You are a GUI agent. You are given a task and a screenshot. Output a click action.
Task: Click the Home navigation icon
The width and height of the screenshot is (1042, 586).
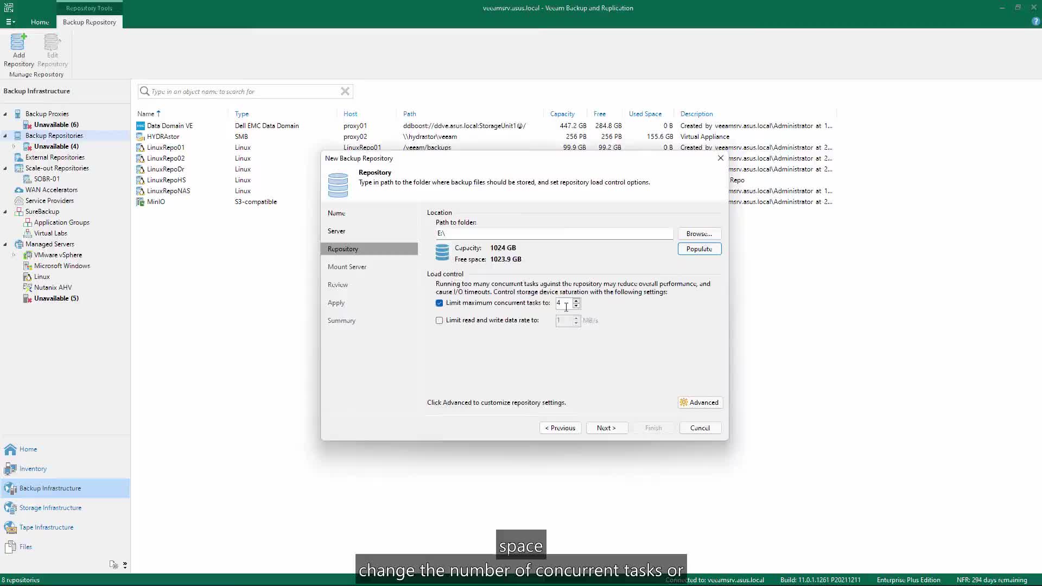pyautogui.click(x=10, y=449)
